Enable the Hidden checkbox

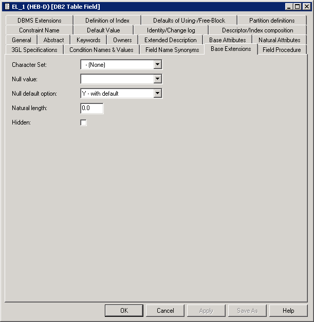click(x=84, y=122)
